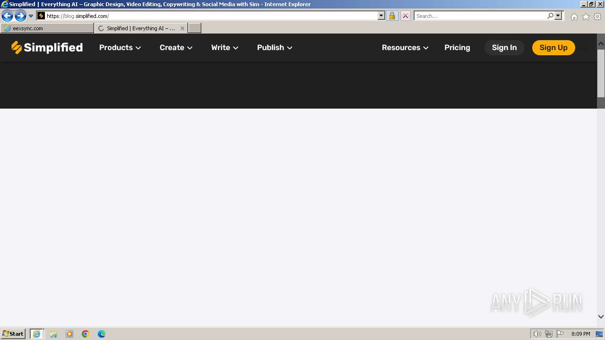Click the address bar URL field
This screenshot has width=605, height=340.
212,16
